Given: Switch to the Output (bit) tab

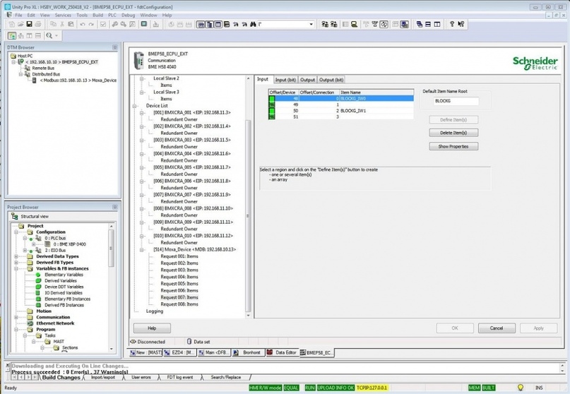Looking at the screenshot, I should [331, 80].
